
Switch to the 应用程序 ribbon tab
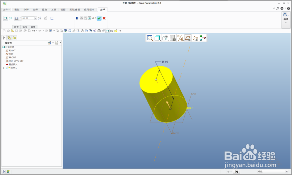(x=89, y=10)
